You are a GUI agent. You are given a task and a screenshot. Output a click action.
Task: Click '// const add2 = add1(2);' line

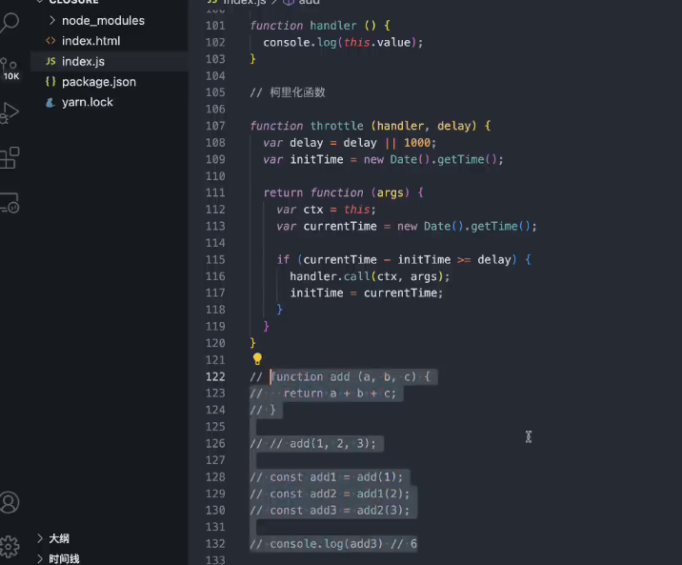330,494
